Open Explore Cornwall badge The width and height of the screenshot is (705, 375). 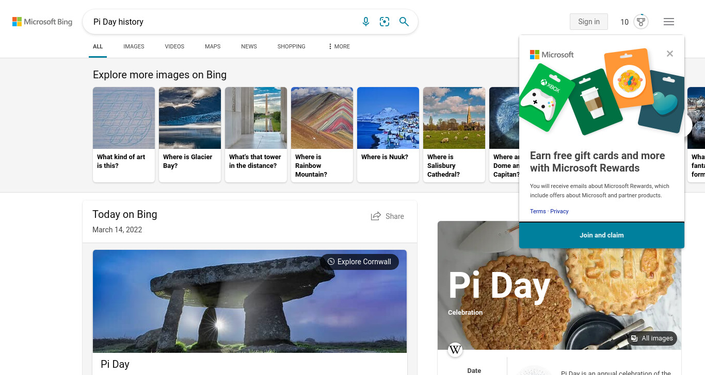(360, 262)
